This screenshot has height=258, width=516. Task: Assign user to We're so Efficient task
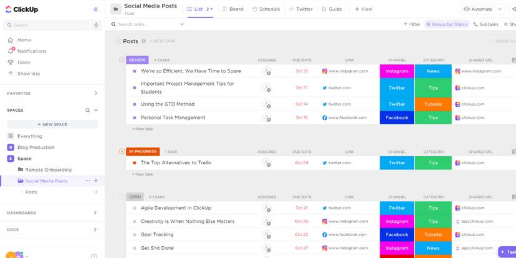[x=266, y=71]
